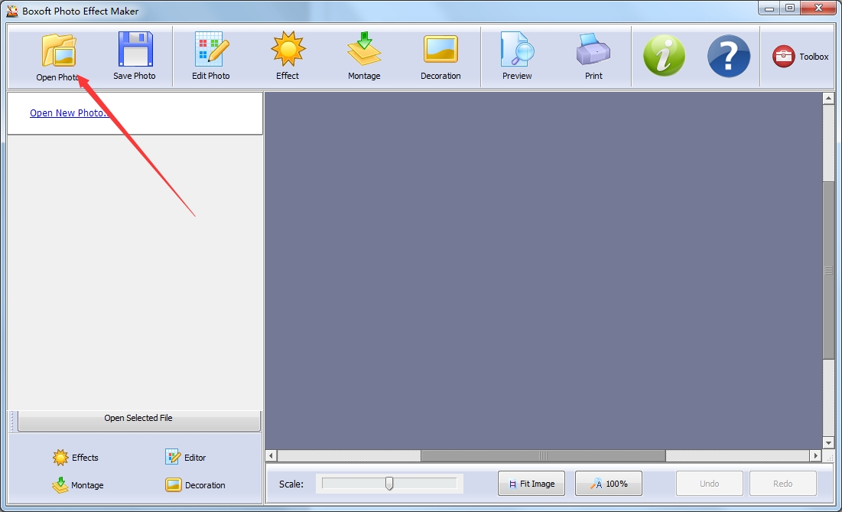
Task: Click the horizontal scrollbar left arrow
Action: click(x=271, y=455)
